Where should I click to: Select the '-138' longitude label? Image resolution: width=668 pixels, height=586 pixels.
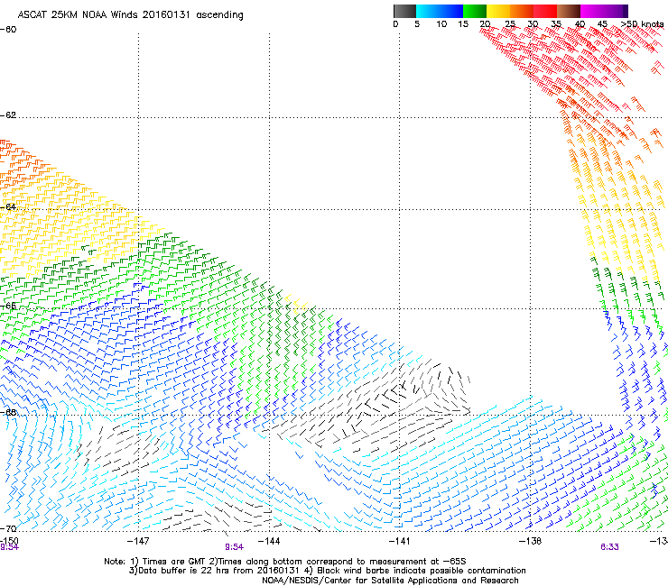pos(531,541)
